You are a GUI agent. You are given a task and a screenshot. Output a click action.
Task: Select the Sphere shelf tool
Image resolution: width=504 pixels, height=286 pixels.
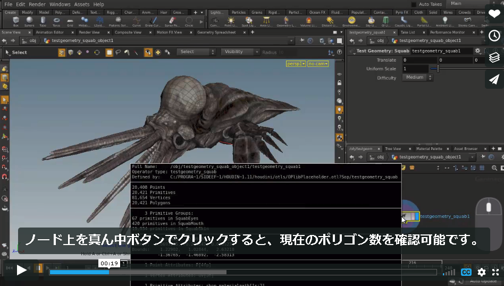29,22
